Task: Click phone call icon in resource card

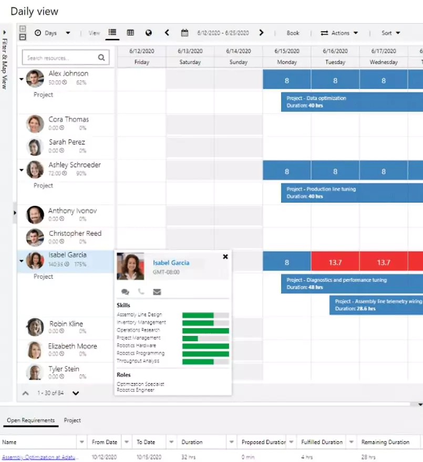Action: pyautogui.click(x=141, y=292)
